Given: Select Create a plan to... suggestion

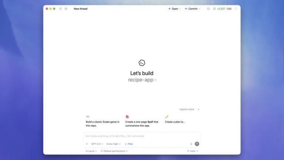Looking at the screenshot, I should tap(175, 122).
